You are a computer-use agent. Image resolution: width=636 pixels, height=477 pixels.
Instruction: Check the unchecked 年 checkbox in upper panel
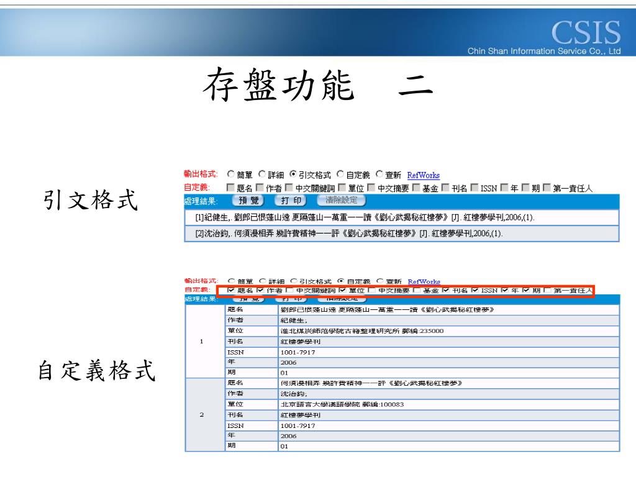tap(504, 188)
